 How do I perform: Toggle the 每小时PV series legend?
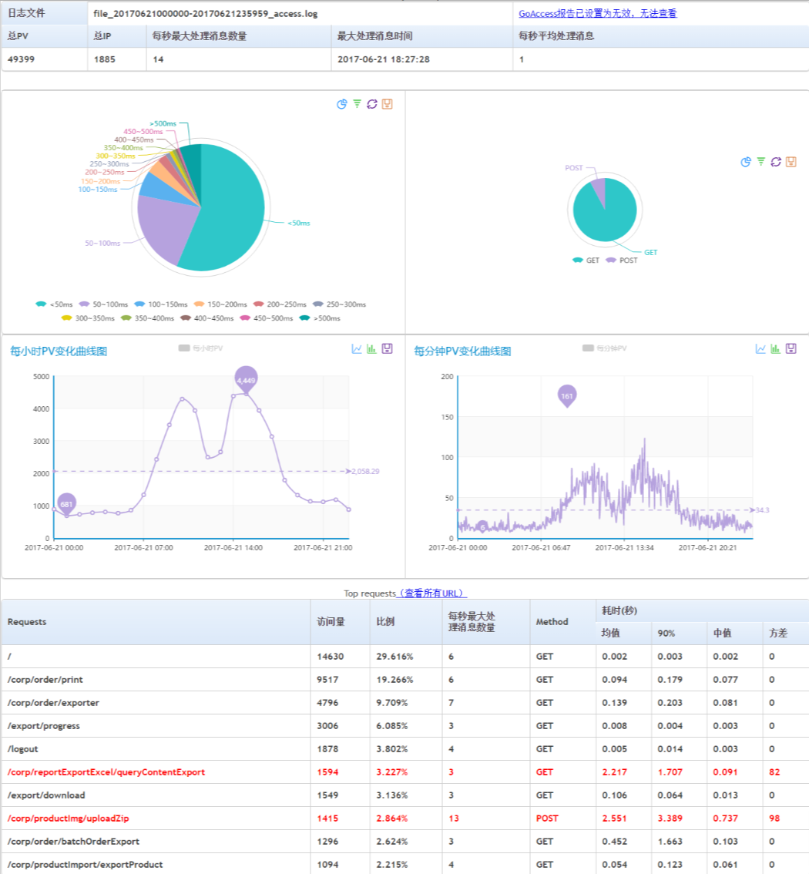pyautogui.click(x=200, y=348)
